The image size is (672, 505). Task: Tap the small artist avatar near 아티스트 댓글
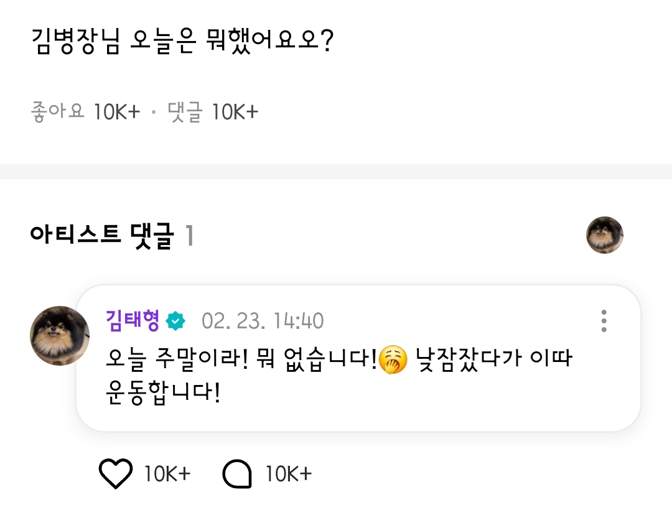(604, 235)
